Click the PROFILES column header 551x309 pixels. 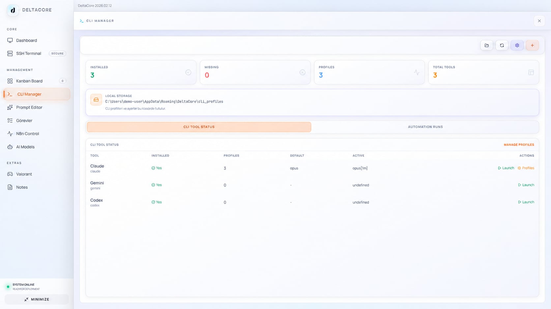231,156
